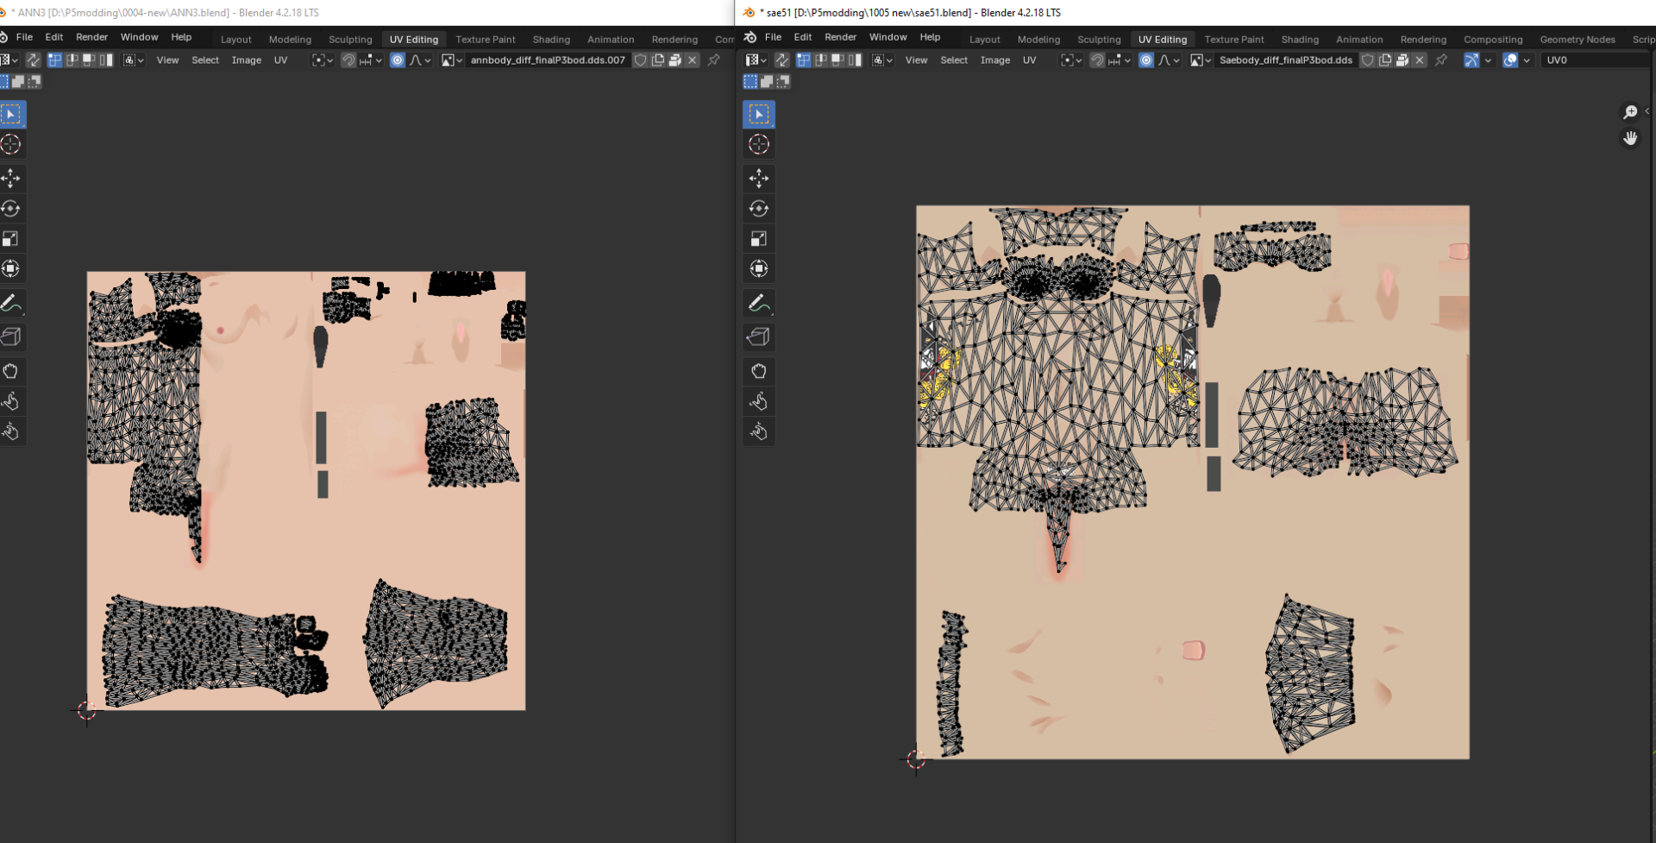Browse images dropdown beside annbody image name
This screenshot has height=843, width=1656.
click(452, 60)
